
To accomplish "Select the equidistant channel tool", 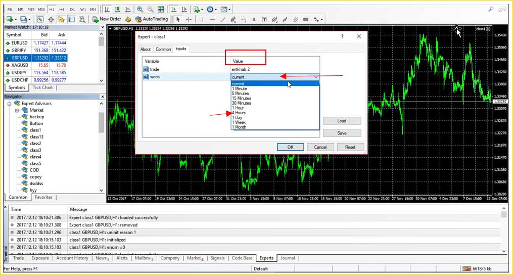I will point(234,19).
